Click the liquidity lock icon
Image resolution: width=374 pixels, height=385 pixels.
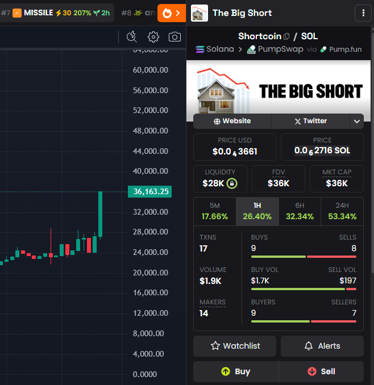click(232, 183)
